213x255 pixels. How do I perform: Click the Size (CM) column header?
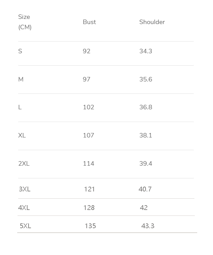[x=24, y=22]
